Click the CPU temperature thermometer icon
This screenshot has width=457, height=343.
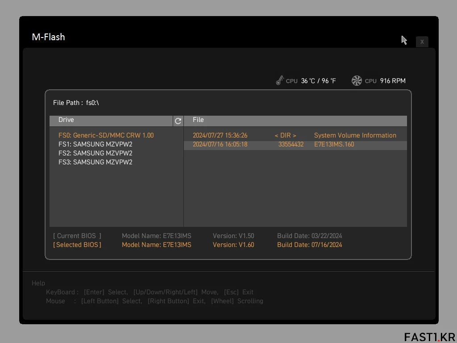click(279, 80)
